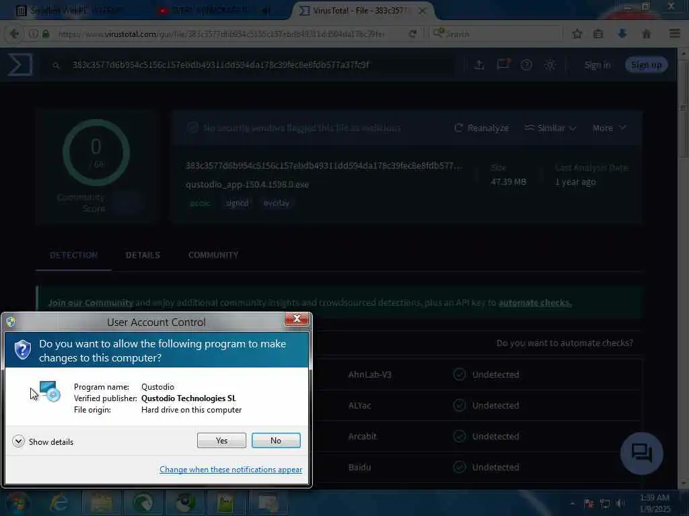Click the VirusTotal logo icon

pyautogui.click(x=20, y=64)
